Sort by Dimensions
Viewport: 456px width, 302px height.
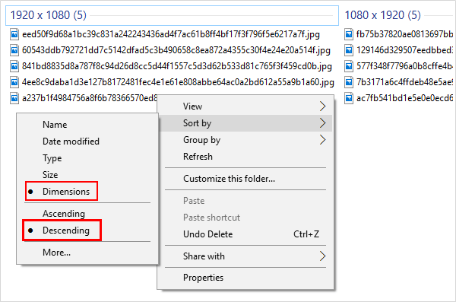click(x=87, y=192)
